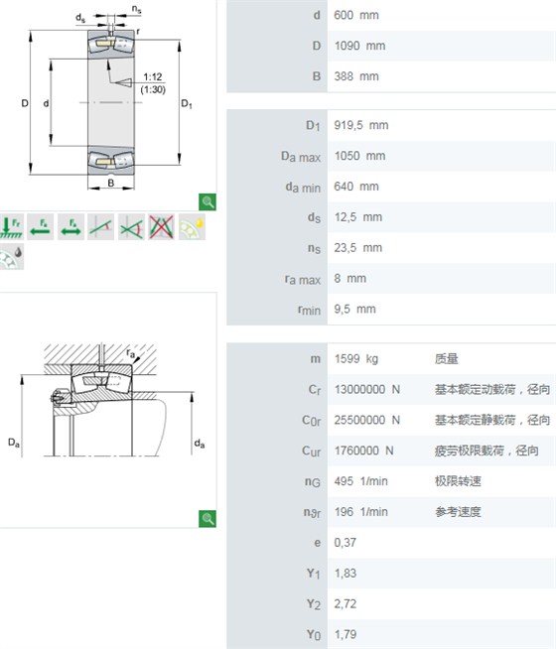The image size is (556, 649).
Task: Select the rmin value 9,5 mm
Action: click(x=354, y=310)
